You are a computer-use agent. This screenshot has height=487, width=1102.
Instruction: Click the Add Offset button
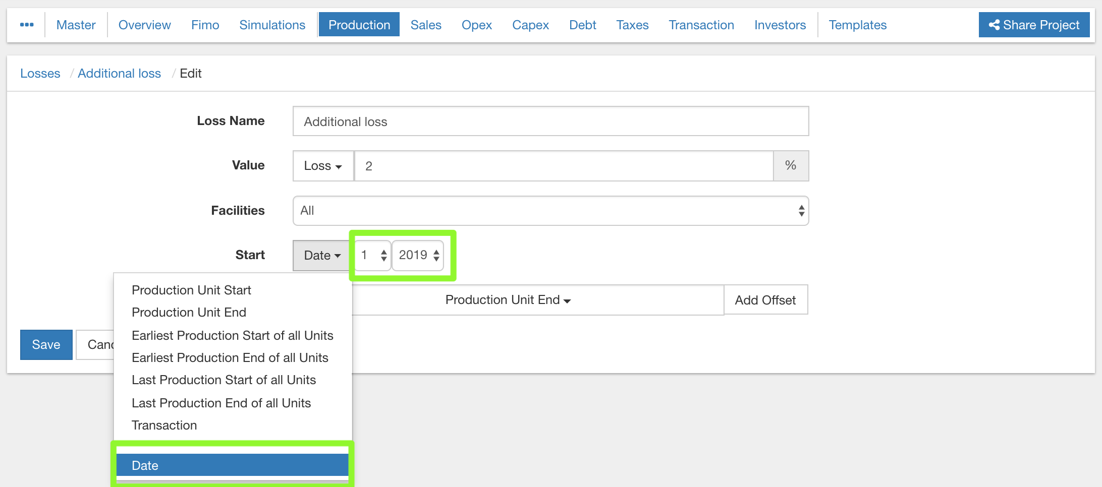(x=765, y=300)
